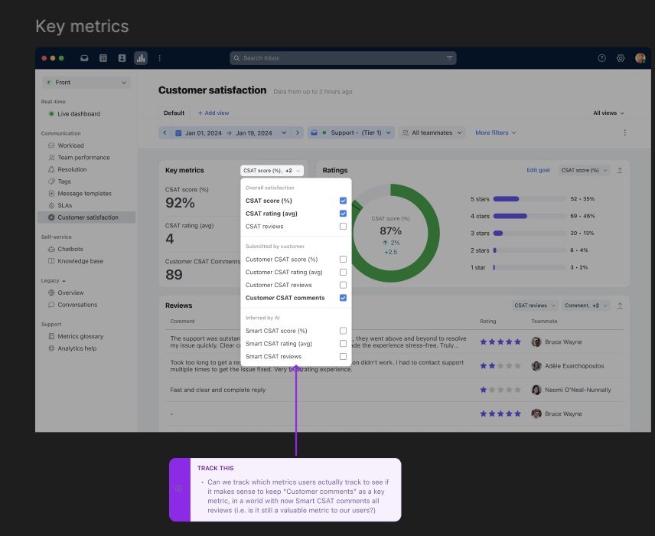
Task: Uncheck CSAT score (%) checkbox
Action: 343,201
